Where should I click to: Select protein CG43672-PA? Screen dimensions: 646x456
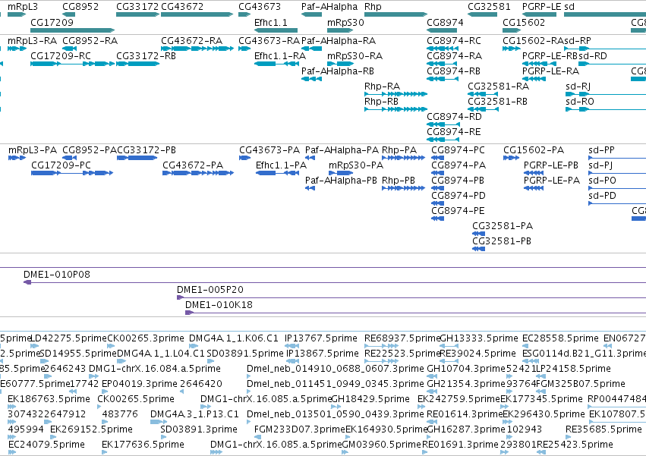click(x=193, y=165)
